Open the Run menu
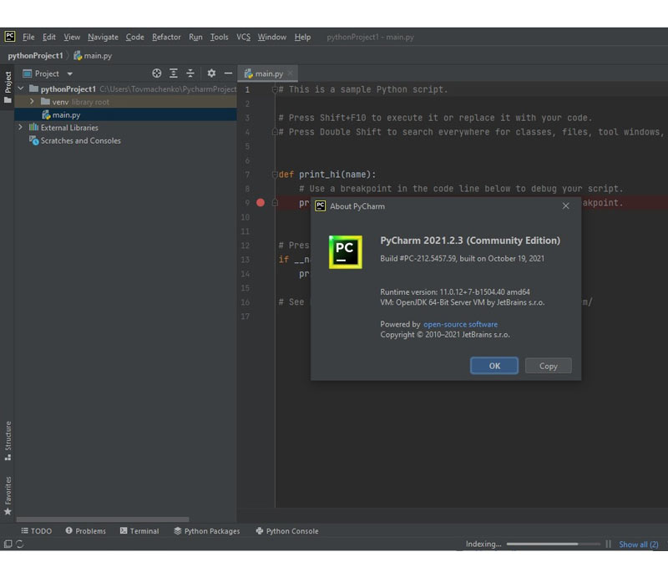The height and width of the screenshot is (572, 668). click(x=195, y=37)
